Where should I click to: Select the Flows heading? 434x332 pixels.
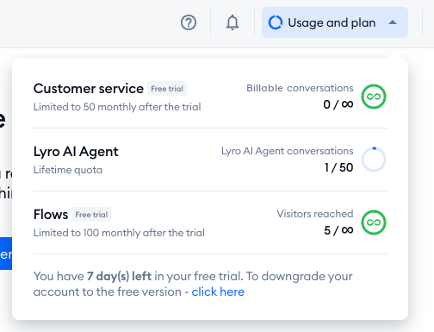(51, 215)
